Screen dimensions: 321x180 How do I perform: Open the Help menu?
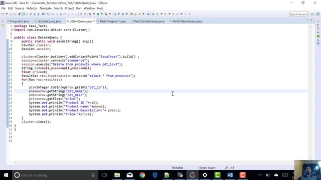pyautogui.click(x=100, y=8)
